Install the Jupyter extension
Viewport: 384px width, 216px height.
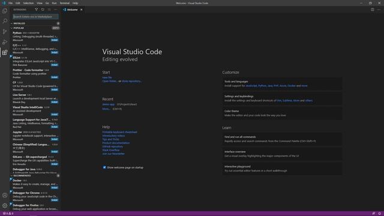(55, 139)
